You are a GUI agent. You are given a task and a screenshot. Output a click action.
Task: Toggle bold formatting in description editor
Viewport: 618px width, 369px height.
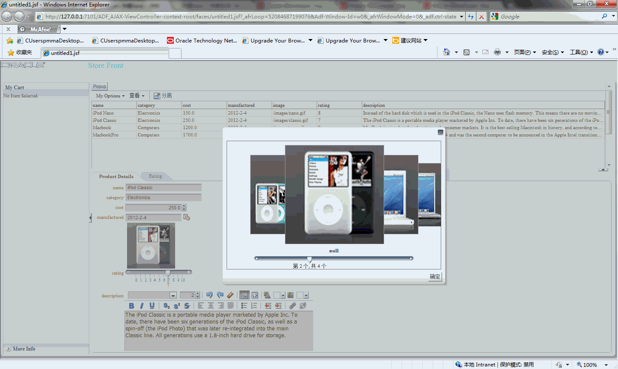pyautogui.click(x=132, y=306)
